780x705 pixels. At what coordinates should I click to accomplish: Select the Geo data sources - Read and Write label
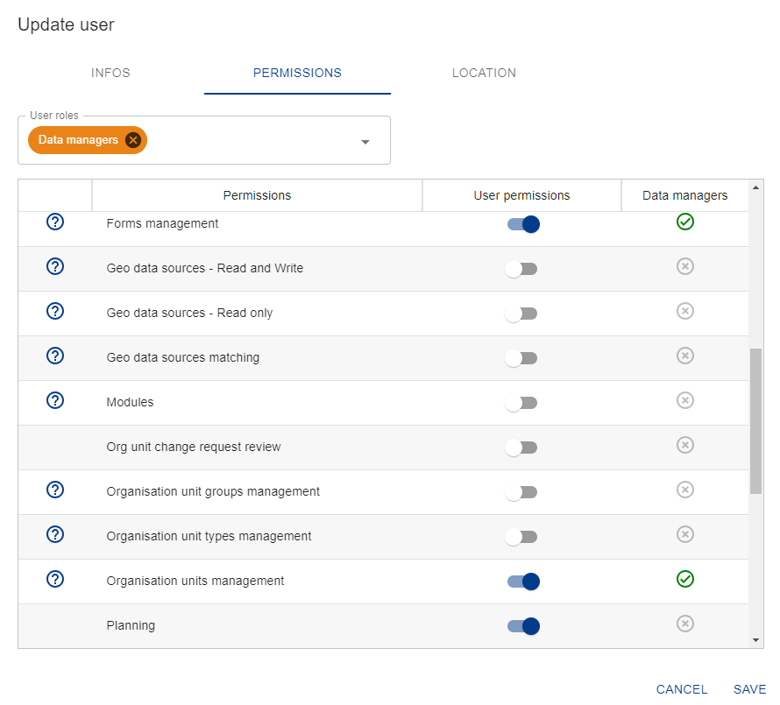click(x=205, y=269)
